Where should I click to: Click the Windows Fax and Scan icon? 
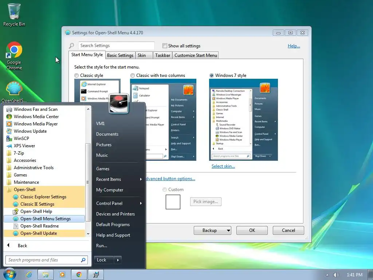[x=9, y=109]
